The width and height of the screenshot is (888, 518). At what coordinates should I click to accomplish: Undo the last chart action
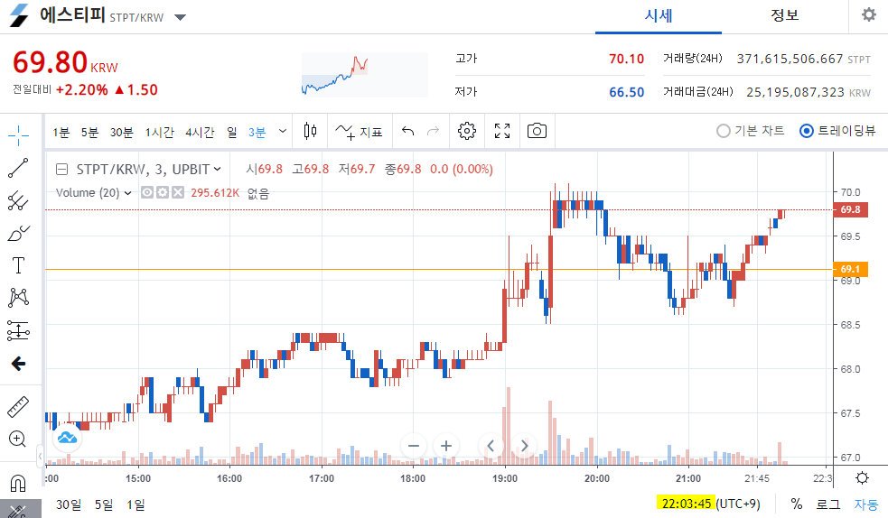(407, 131)
